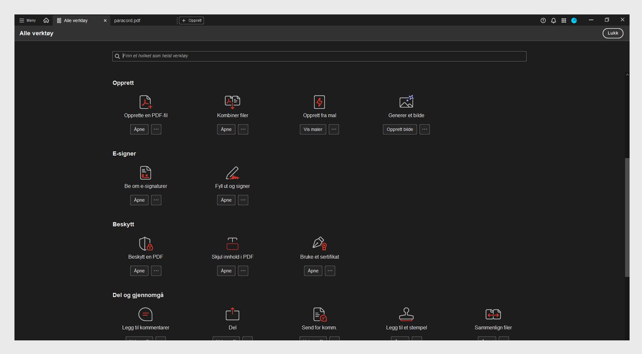642x354 pixels.
Task: Open the Opprette en PDF-fil tool via Åpne
Action: tap(139, 129)
